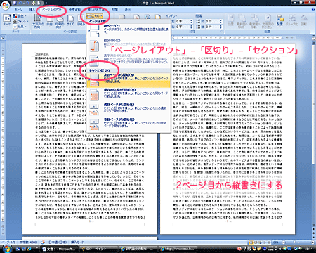
Task: Toggle 挿入モード insert mode in status bar
Action: pos(77,242)
